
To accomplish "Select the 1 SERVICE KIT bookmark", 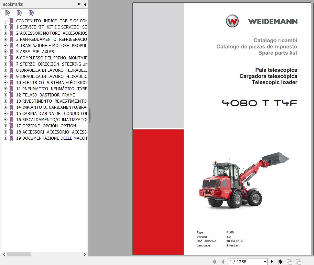I will 52,27.
